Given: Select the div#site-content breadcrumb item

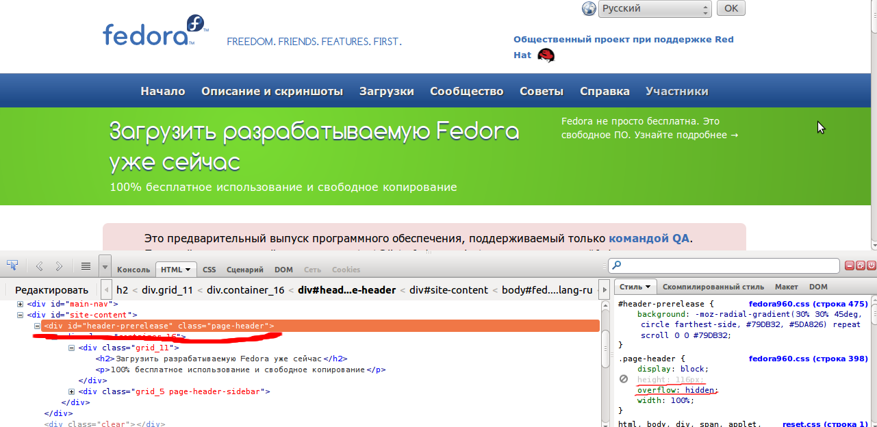Looking at the screenshot, I should pos(449,290).
